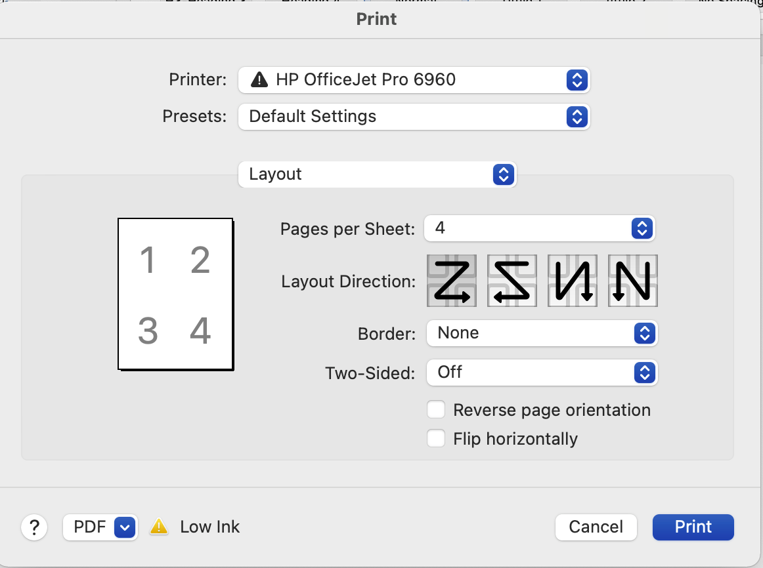Image resolution: width=763 pixels, height=568 pixels.
Task: Check the Flip horizontally option
Action: pos(435,438)
